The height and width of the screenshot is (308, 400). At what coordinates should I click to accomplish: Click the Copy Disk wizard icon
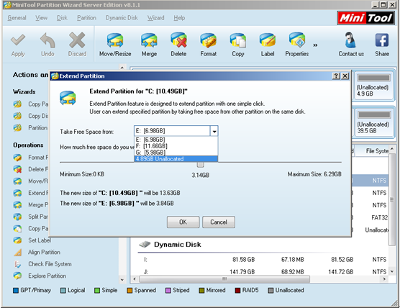point(17,116)
